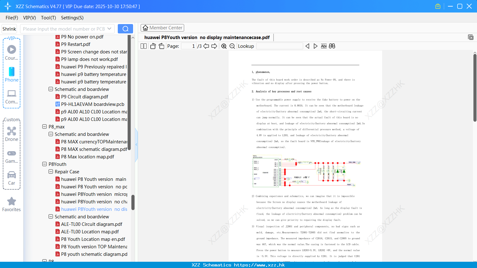
Task: Click tree scroll-up arrow
Action: (133, 37)
